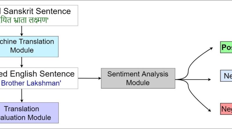Viewport: 232px width, 129px height.
Task: Click the red Negative output box
Action: click(226, 109)
